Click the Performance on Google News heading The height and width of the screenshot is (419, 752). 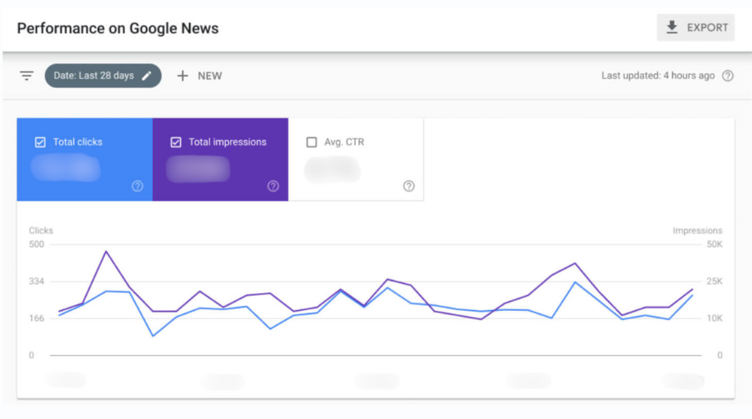[x=118, y=29]
